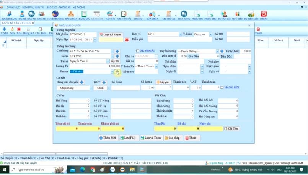Open the TÀI XẾ toolbar icon
The height and width of the screenshot is (175, 308).
pyautogui.click(x=22, y=16)
